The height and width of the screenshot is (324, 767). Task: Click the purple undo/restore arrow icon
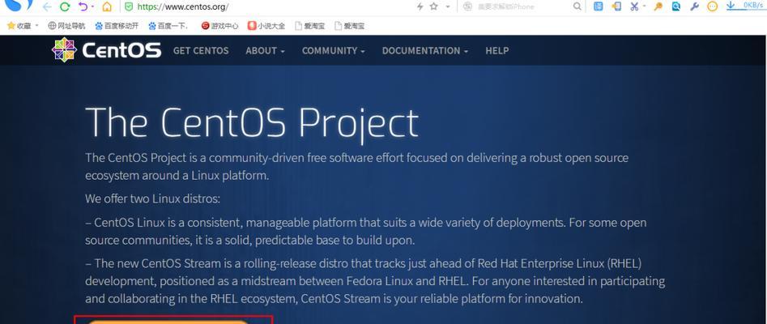pos(83,6)
